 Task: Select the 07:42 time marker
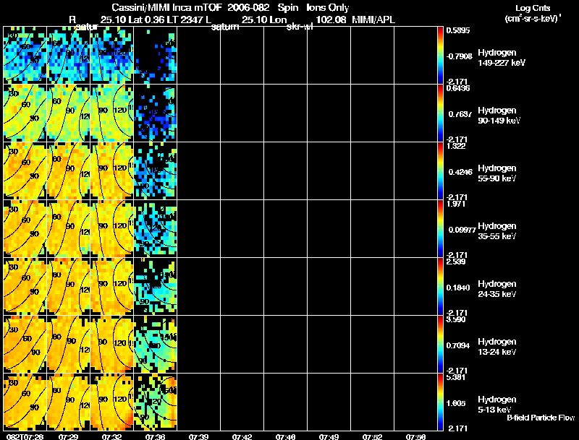(242, 436)
